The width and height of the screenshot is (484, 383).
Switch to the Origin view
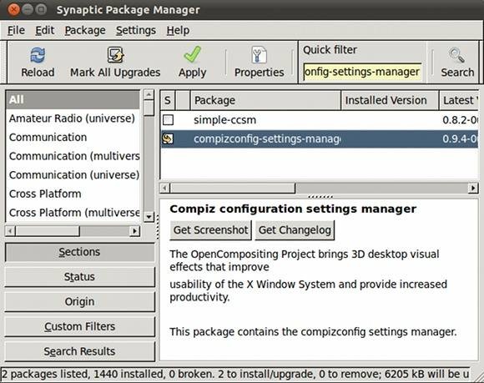pos(79,301)
